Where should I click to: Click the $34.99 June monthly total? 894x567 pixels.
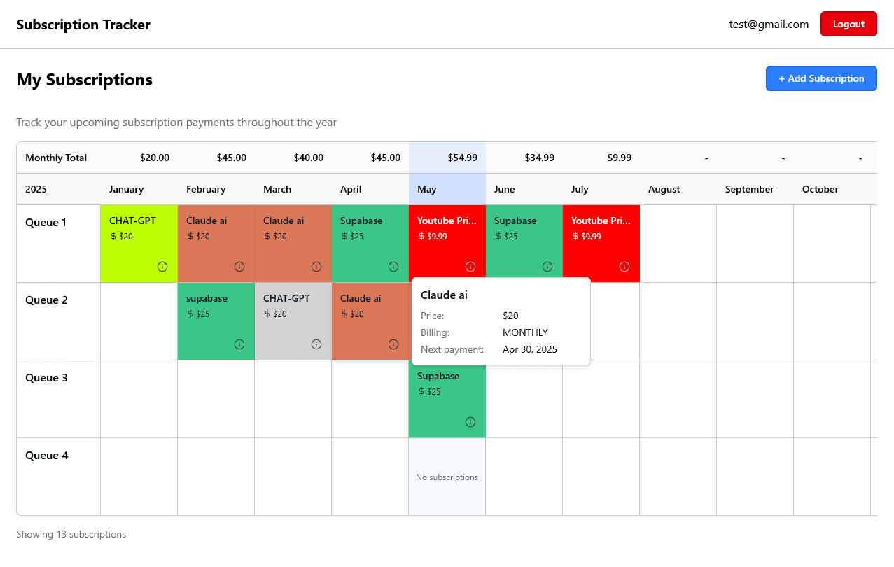coord(540,157)
